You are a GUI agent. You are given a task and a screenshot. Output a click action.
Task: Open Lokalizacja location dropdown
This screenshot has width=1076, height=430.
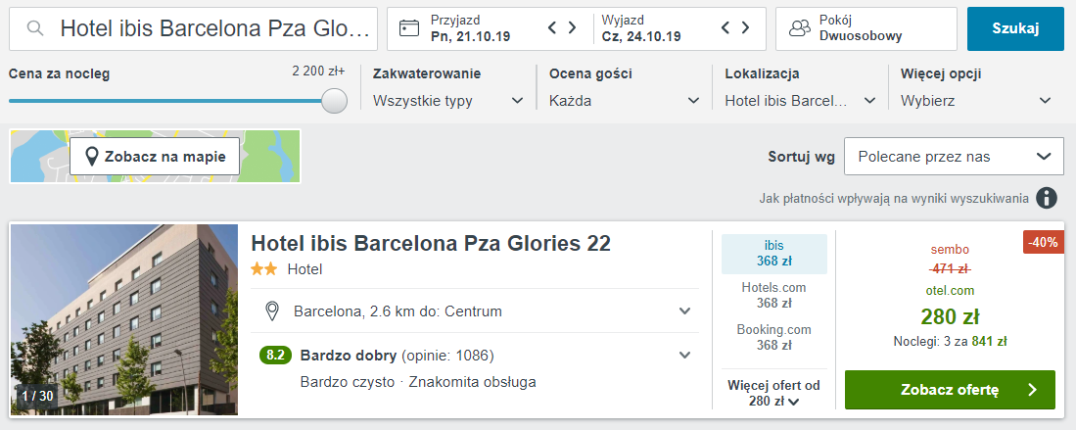[800, 101]
